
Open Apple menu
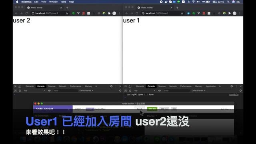[17, 2]
